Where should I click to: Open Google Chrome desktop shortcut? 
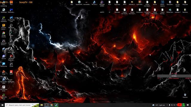point(4,34)
